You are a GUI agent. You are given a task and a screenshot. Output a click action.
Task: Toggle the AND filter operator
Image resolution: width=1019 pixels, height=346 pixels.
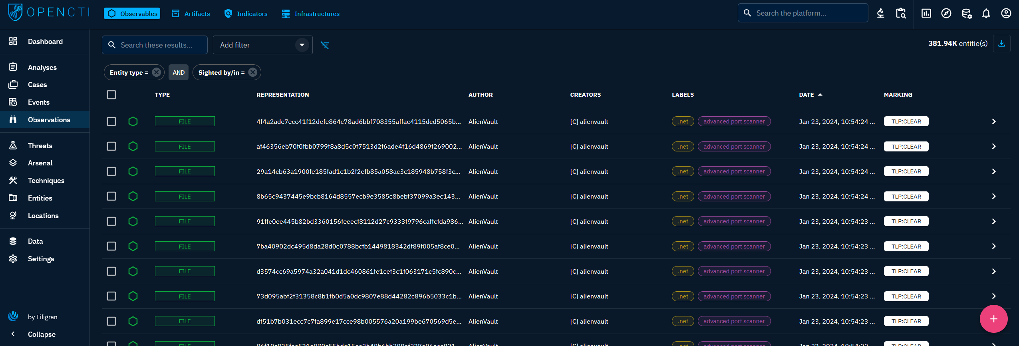tap(178, 72)
